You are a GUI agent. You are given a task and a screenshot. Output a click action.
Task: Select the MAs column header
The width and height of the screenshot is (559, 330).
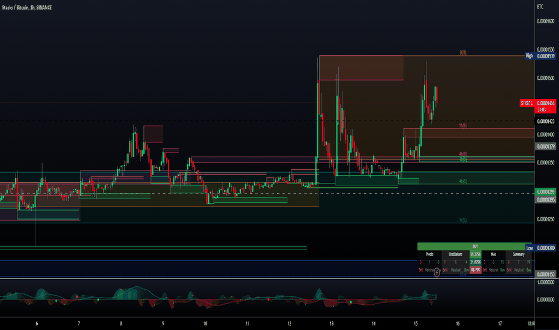point(494,254)
